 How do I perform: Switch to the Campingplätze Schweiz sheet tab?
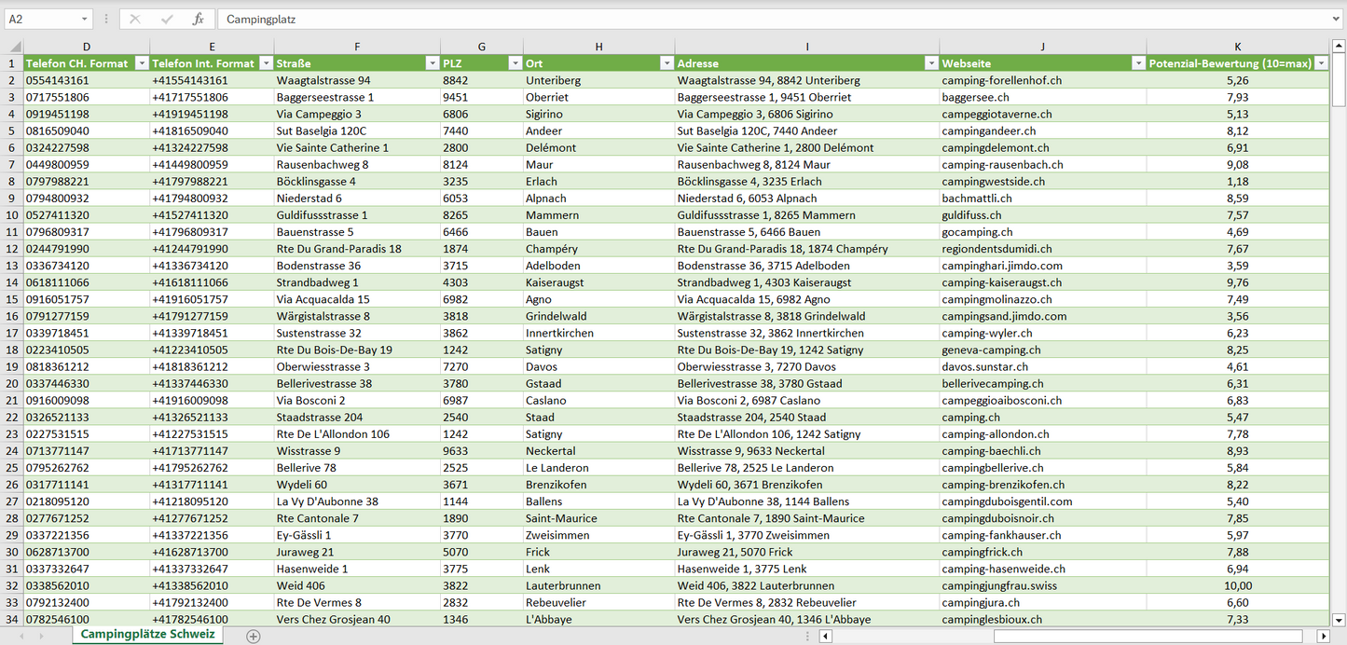[x=147, y=635]
